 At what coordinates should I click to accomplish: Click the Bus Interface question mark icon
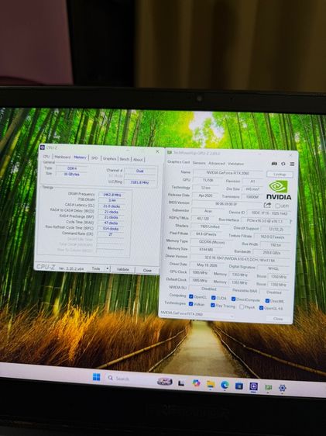(290, 222)
